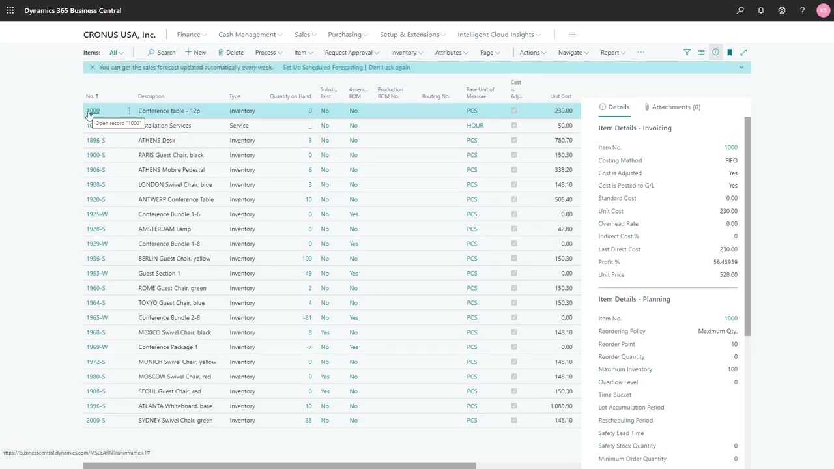The width and height of the screenshot is (834, 469).
Task: Open help question mark icon
Action: pos(802,10)
